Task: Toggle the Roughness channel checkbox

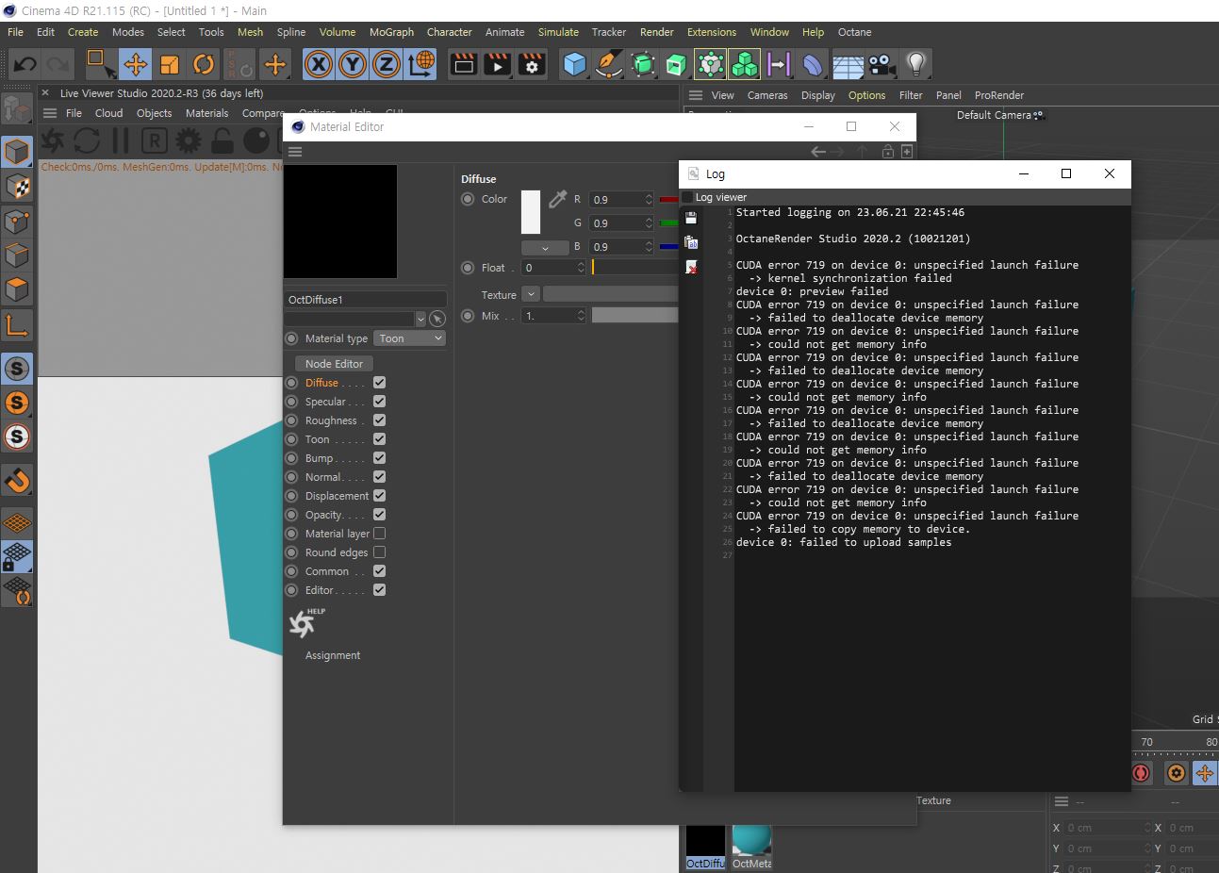Action: [379, 420]
